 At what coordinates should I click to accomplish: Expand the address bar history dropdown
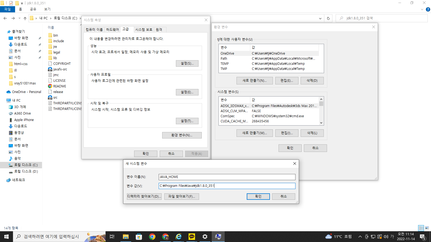(x=320, y=18)
